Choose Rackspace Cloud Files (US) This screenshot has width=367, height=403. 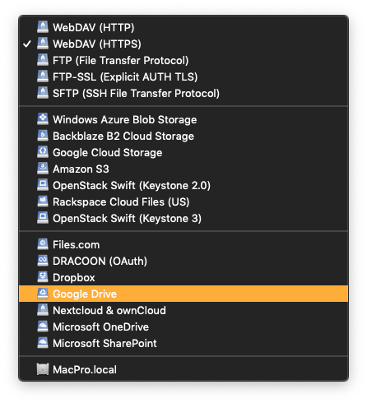(x=183, y=201)
